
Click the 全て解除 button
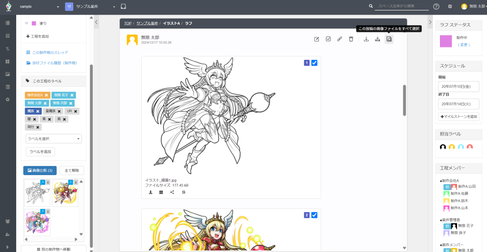point(72,170)
